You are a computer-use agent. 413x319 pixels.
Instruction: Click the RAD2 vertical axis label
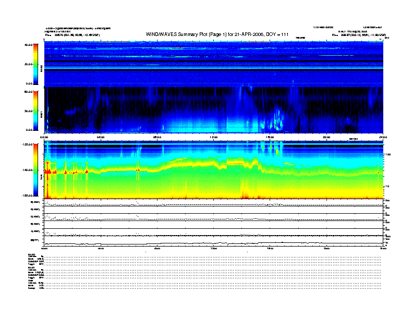point(41,69)
